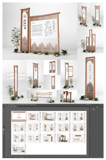Toggle visibility eye of the top layer
Screen dimensions: 106x160
91,108
